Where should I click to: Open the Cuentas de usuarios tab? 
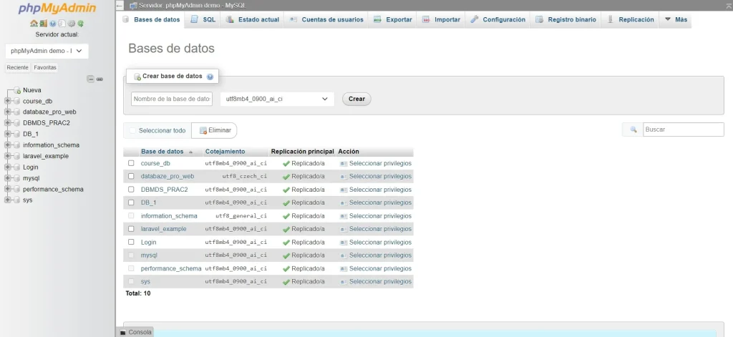click(x=326, y=19)
